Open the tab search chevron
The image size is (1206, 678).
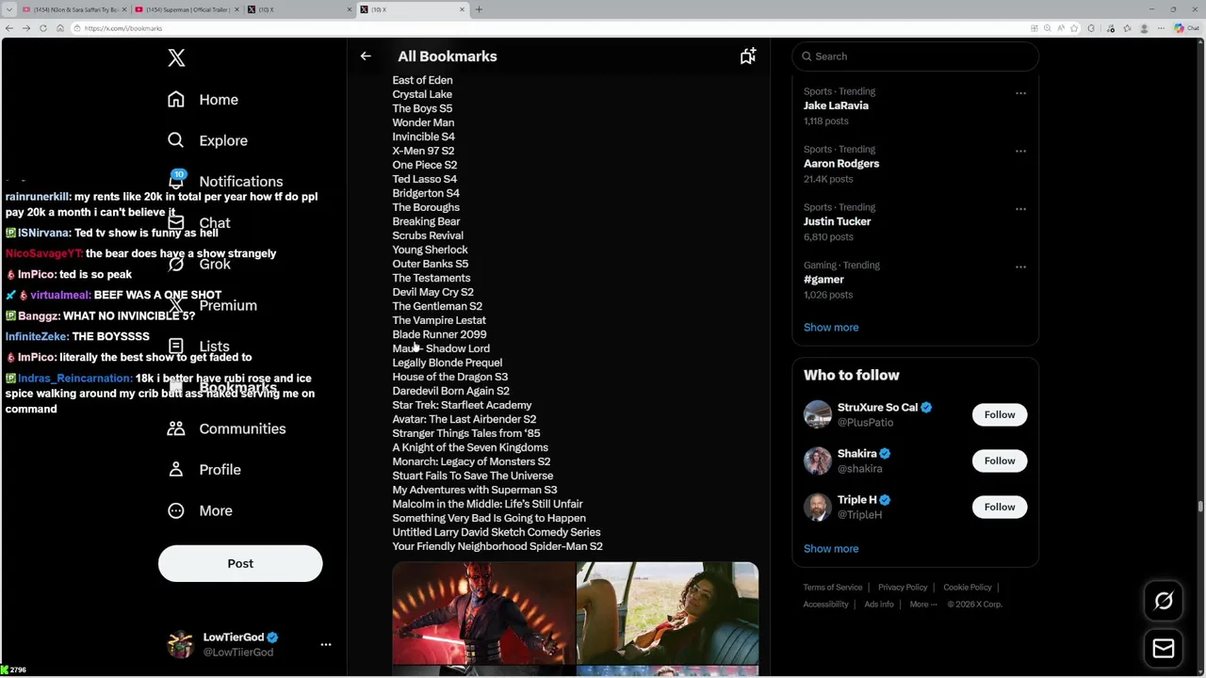click(8, 9)
